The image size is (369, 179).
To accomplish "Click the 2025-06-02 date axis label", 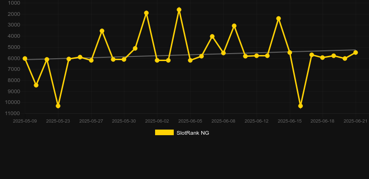I will click(157, 121).
